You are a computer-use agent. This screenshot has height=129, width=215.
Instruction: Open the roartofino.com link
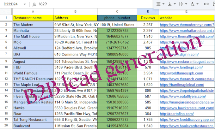[x=177, y=114]
